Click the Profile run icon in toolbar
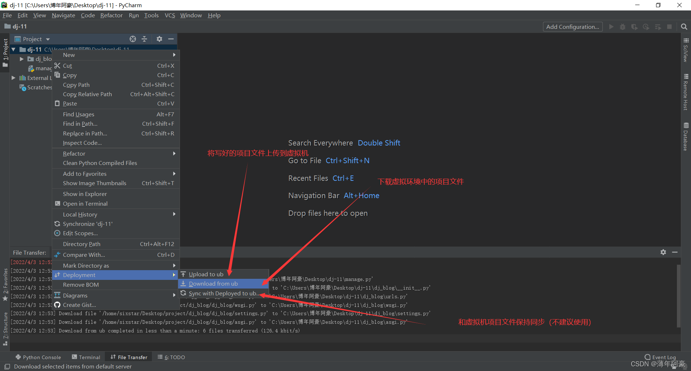Image resolution: width=691 pixels, height=371 pixels. 646,27
